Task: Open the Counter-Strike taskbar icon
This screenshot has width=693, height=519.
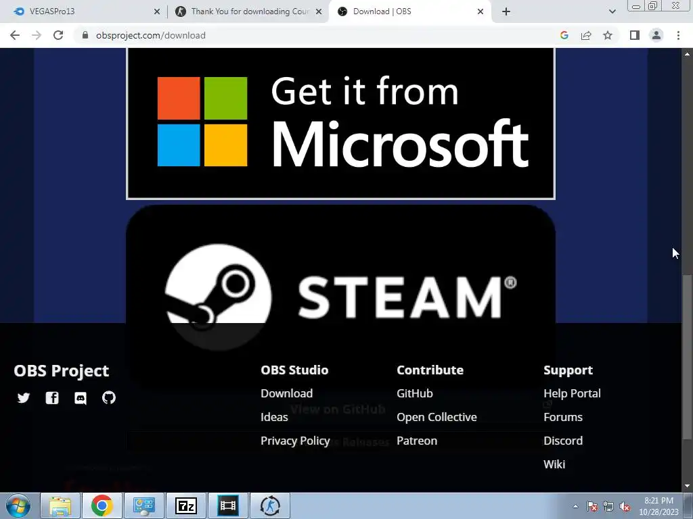Action: coord(270,505)
